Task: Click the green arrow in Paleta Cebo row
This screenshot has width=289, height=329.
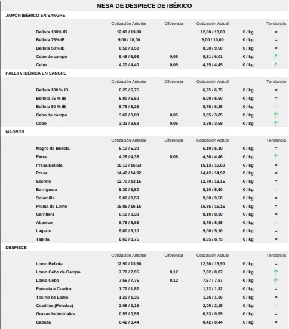Action: point(276,123)
